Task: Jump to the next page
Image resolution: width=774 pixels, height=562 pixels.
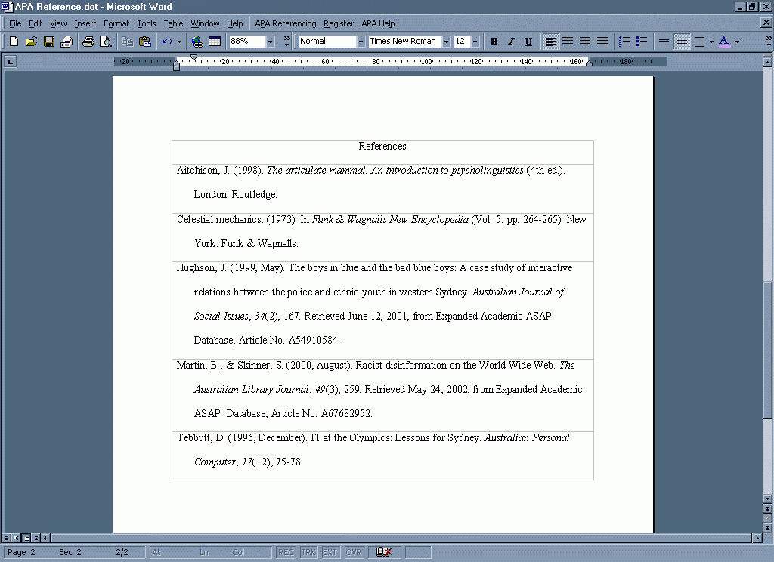Action: tap(767, 528)
